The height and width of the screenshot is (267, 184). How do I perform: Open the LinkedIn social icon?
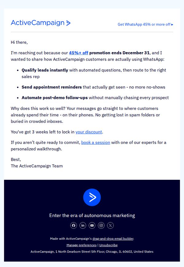(83, 225)
